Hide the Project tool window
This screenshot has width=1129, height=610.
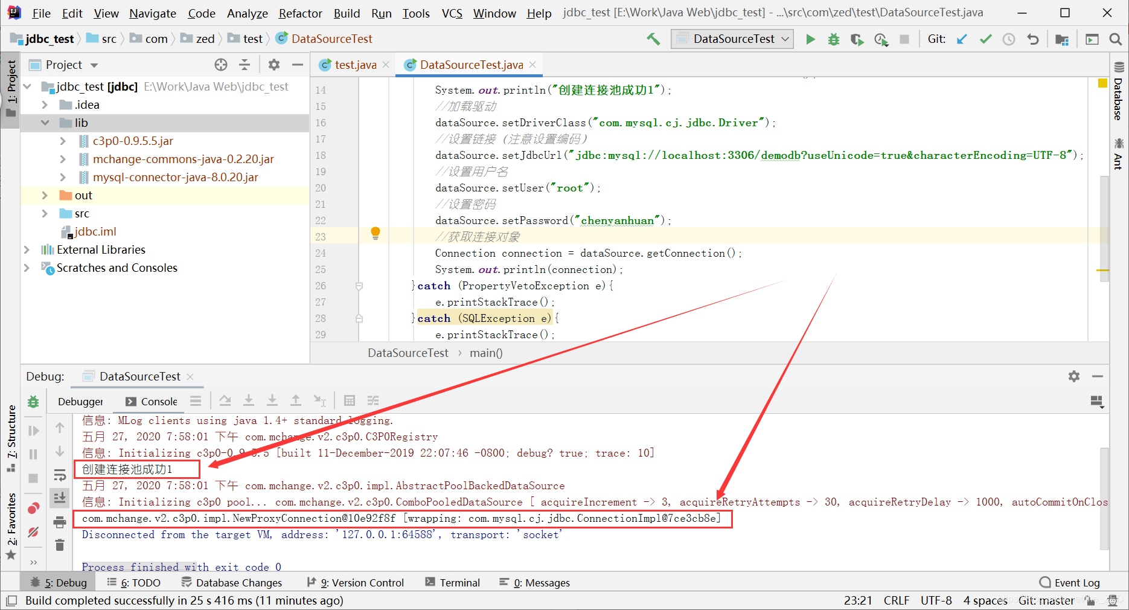(298, 65)
